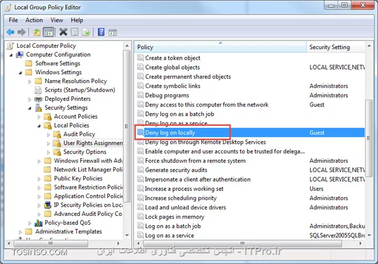Click the Delete X toolbar icon
The width and height of the screenshot is (378, 264).
(x=64, y=32)
